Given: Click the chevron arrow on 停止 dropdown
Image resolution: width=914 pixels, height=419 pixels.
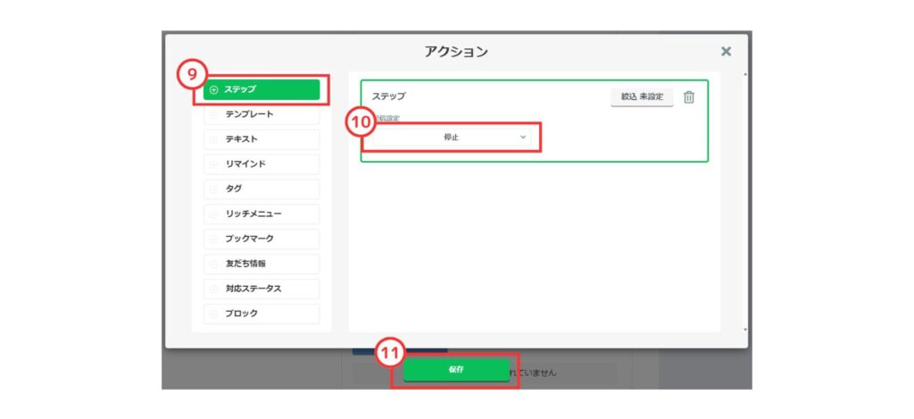Looking at the screenshot, I should click(523, 138).
